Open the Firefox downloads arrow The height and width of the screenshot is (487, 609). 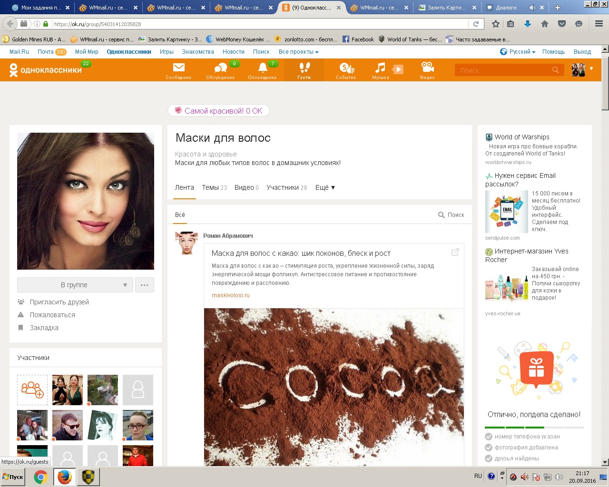click(528, 24)
